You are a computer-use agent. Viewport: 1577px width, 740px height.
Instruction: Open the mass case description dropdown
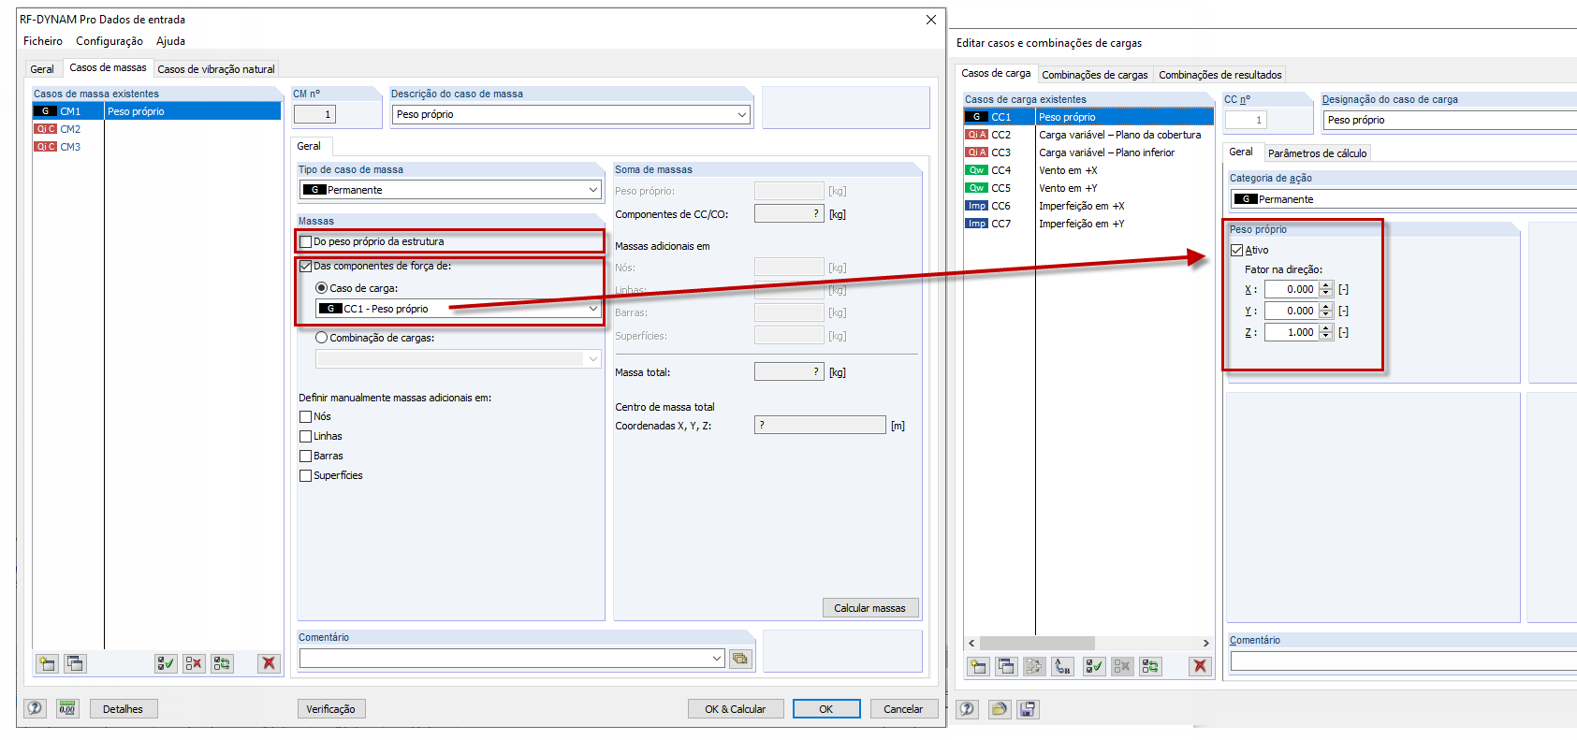coord(742,114)
